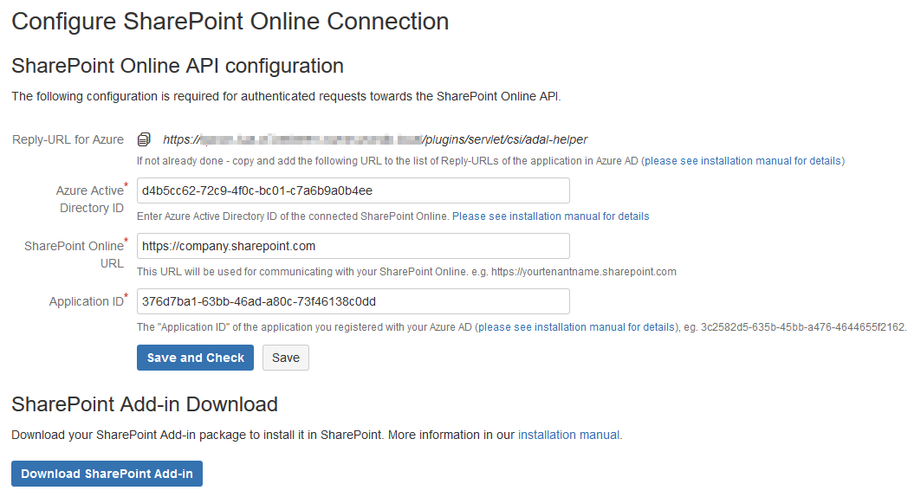Select the Application ID input field
The image size is (914, 497).
click(353, 301)
